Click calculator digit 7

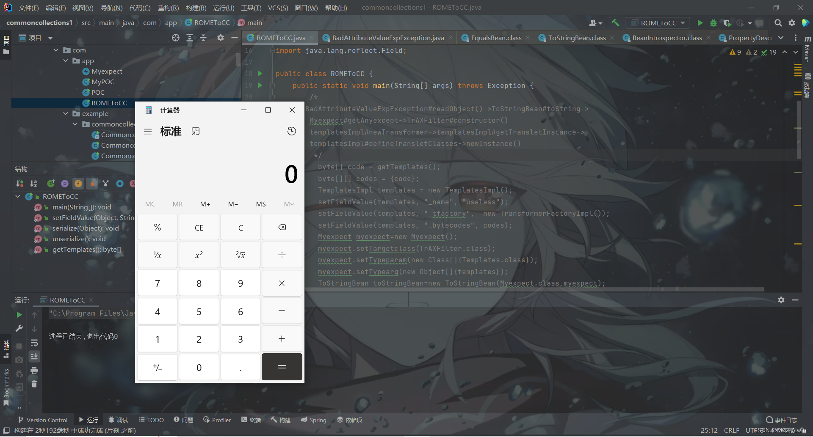click(x=158, y=283)
